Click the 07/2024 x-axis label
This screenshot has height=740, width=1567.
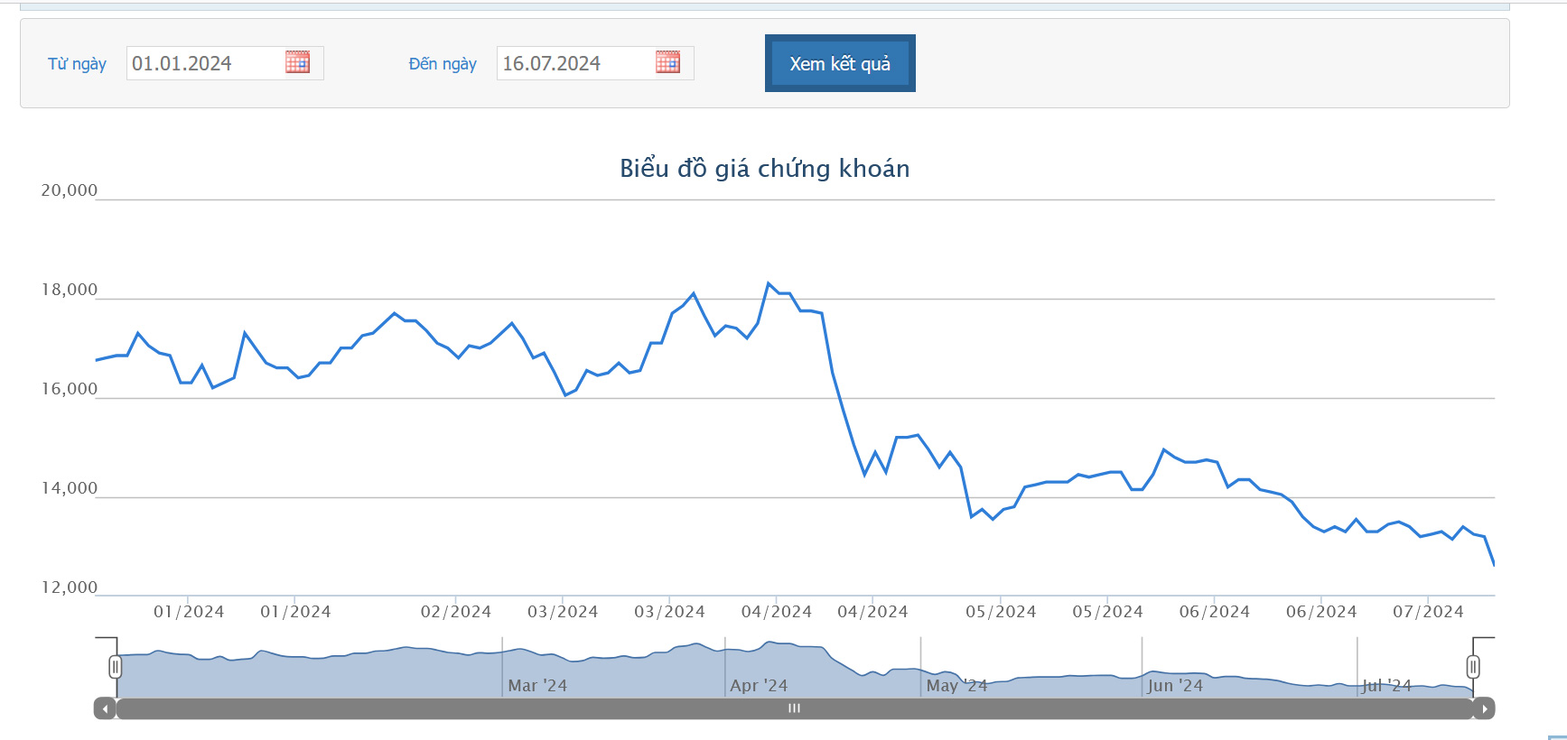pyautogui.click(x=1428, y=612)
